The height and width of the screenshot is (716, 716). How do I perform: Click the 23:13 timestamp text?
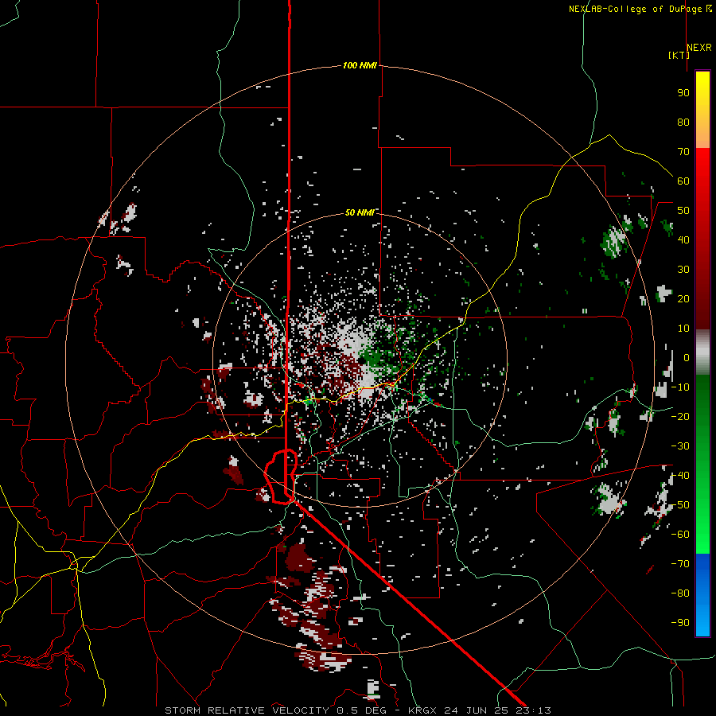pos(533,710)
